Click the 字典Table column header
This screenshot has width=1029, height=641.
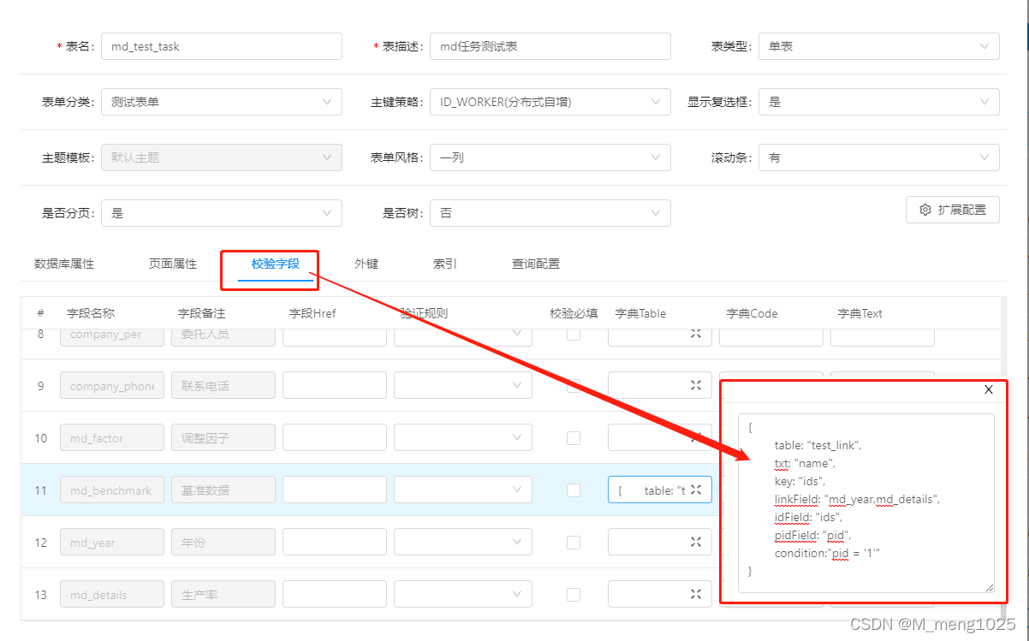[x=640, y=313]
